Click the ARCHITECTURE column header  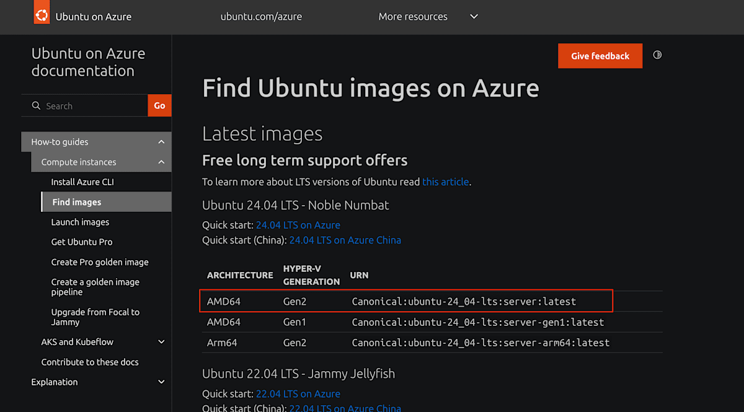pos(240,275)
